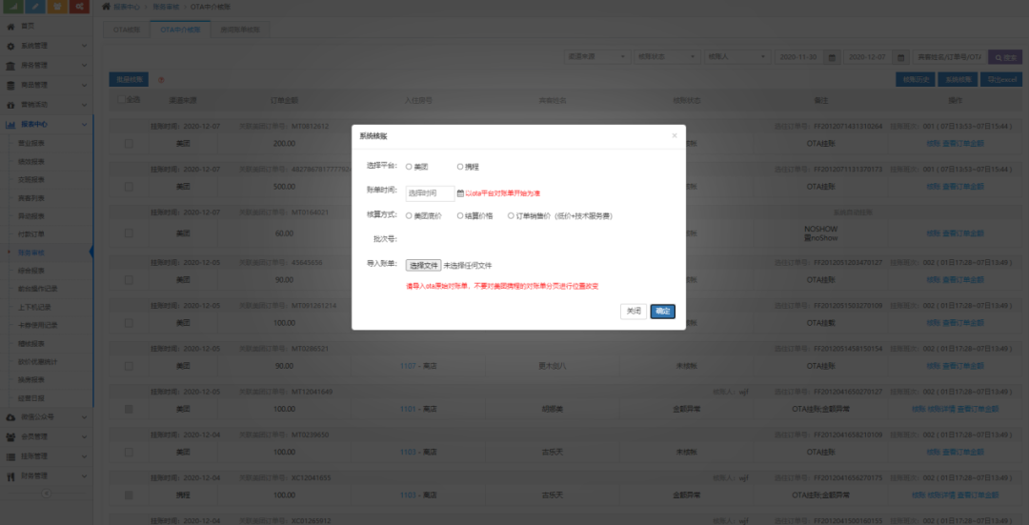
Task: Open the room 1101 link
Action: tap(408, 409)
